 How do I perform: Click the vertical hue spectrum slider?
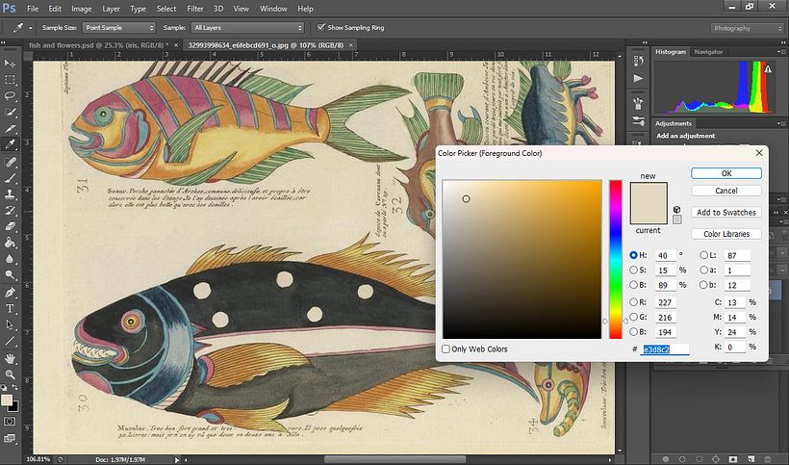615,258
